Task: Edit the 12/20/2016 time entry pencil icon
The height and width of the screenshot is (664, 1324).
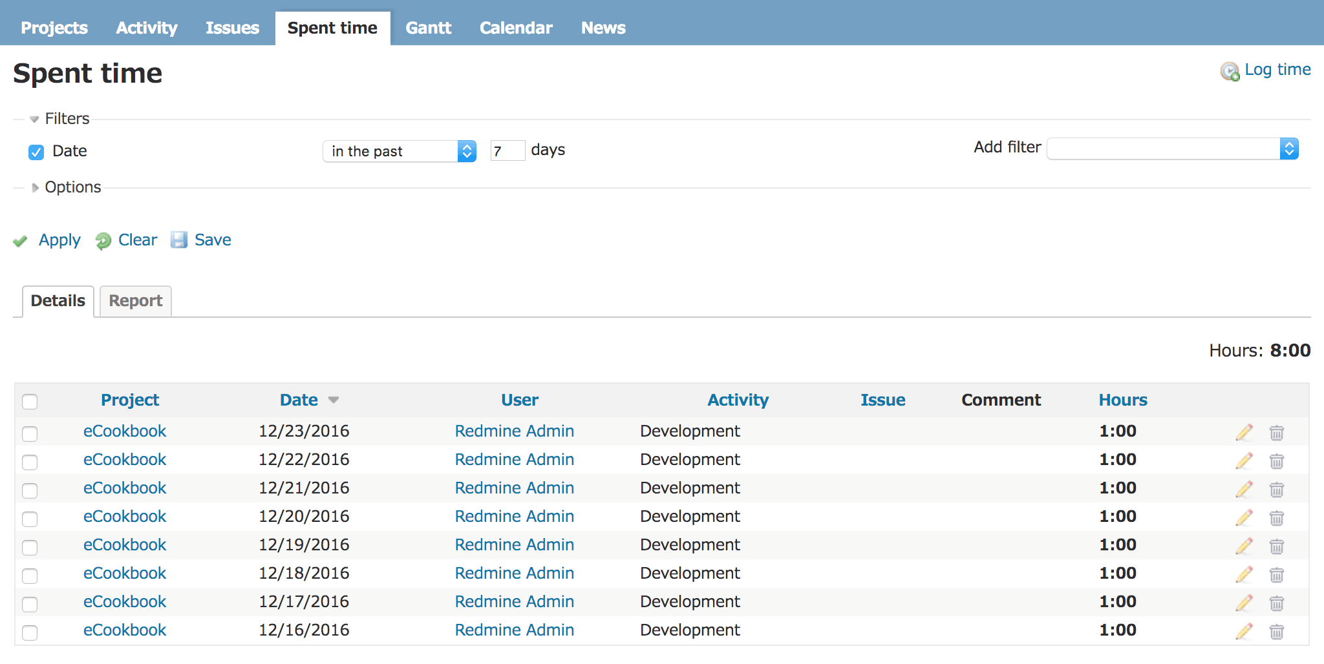Action: (1244, 517)
